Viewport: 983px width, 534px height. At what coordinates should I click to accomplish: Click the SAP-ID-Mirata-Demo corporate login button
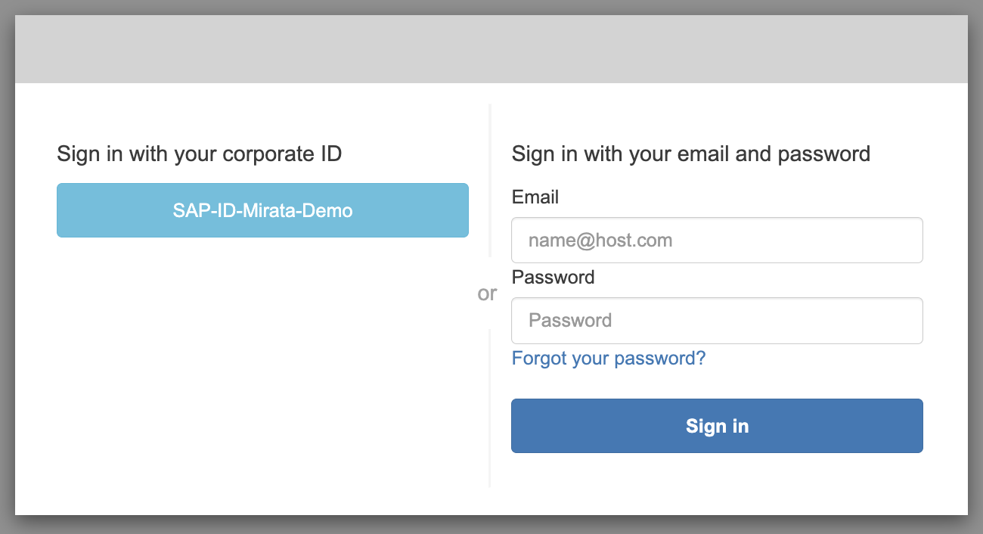click(262, 210)
